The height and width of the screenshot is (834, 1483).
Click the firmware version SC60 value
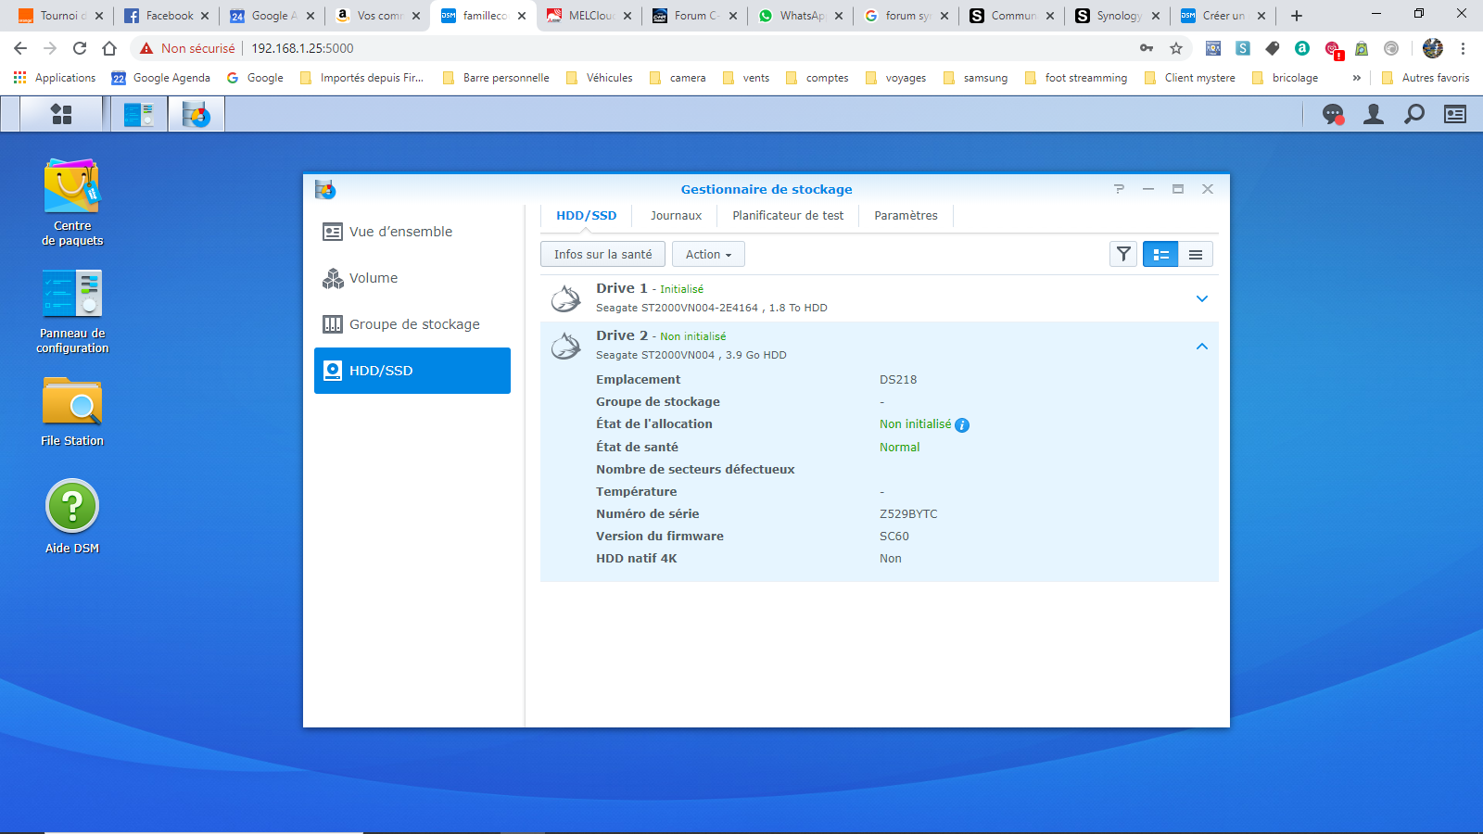(x=894, y=537)
